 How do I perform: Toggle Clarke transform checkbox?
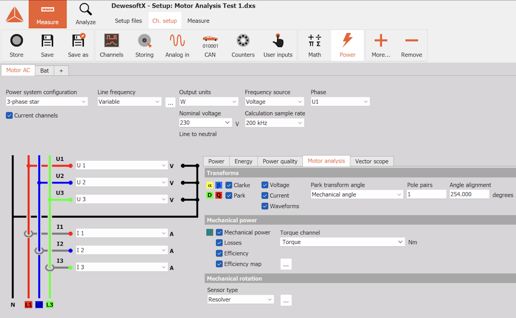point(229,185)
